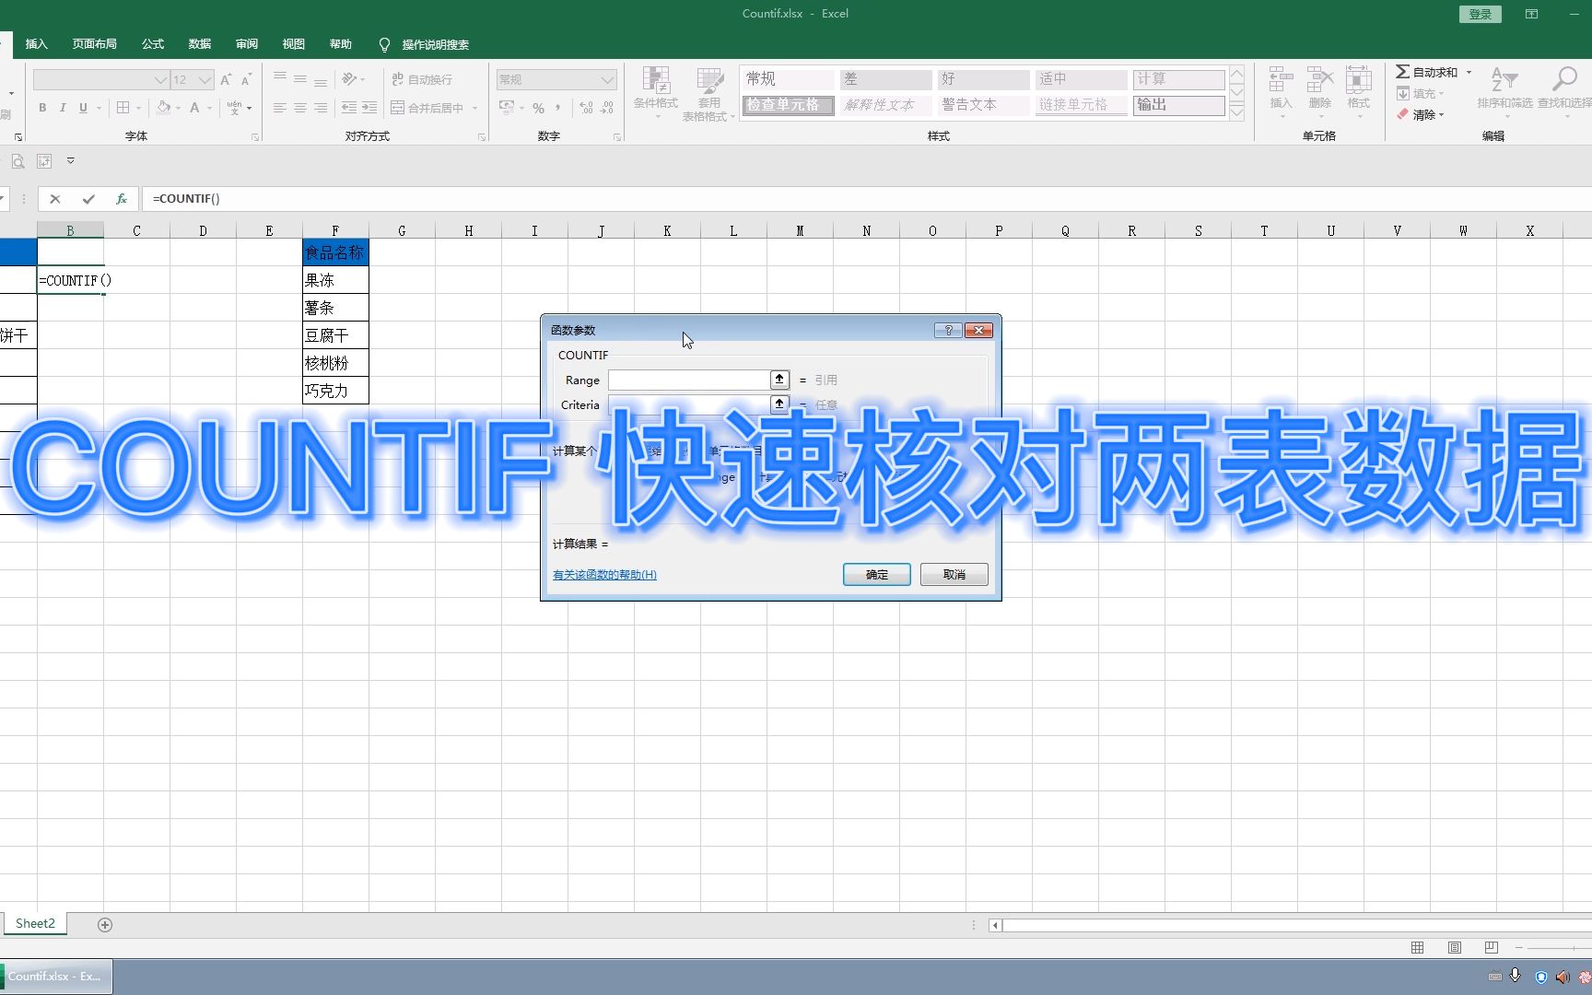
Task: Open the 数据 ribbon tab
Action: 200,44
